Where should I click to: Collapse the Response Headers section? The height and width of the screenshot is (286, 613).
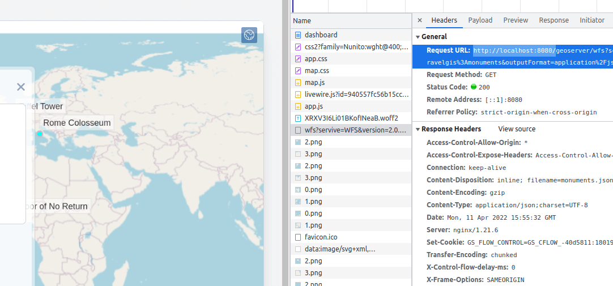point(418,129)
